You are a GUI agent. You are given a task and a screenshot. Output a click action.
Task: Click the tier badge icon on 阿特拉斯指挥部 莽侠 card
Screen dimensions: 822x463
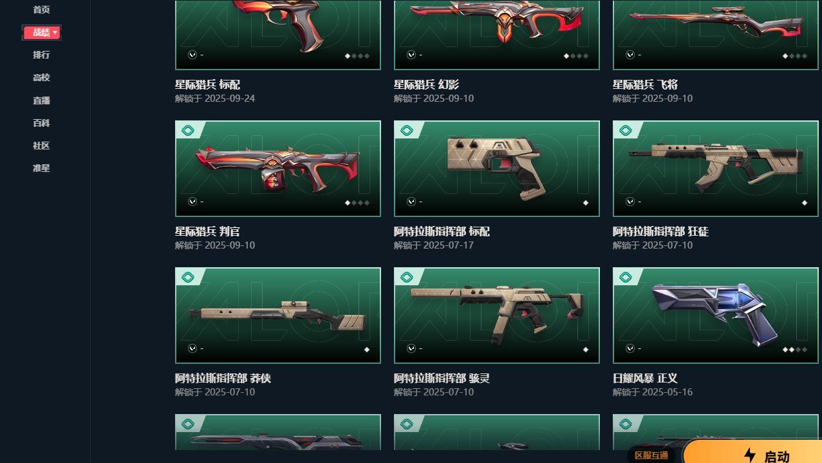pyautogui.click(x=187, y=278)
